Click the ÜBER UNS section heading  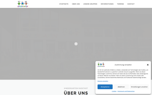[76, 93]
